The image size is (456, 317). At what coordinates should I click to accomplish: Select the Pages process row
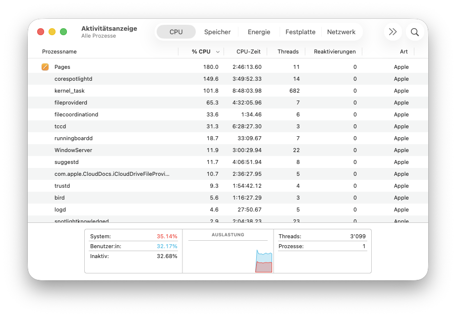tap(228, 67)
